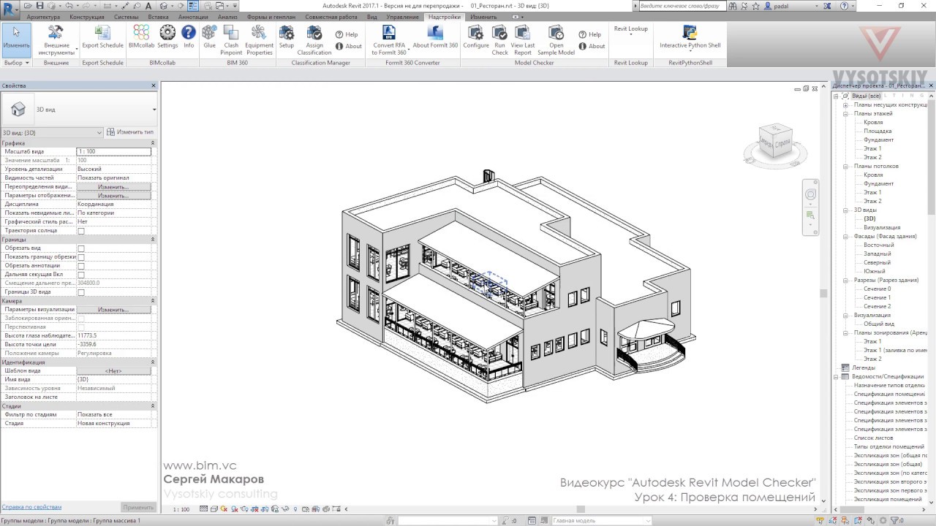Enable Границы 3D вида checkbox

coord(81,292)
